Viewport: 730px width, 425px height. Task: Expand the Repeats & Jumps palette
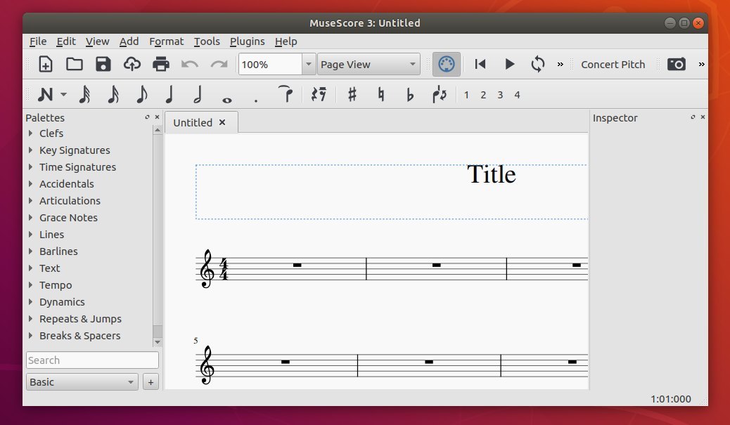coord(31,318)
